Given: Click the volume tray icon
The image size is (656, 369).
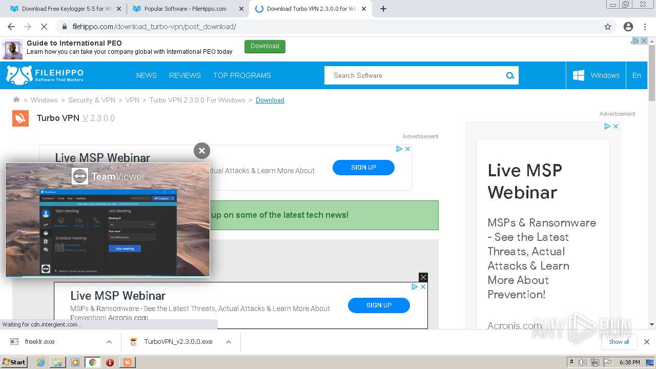Looking at the screenshot, I should [x=583, y=362].
